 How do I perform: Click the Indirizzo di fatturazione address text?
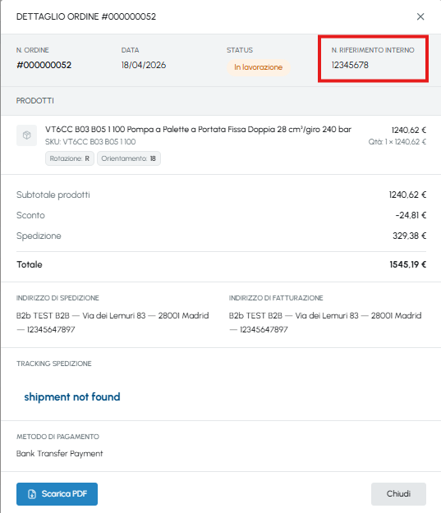(x=325, y=323)
